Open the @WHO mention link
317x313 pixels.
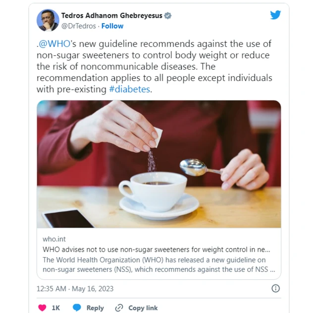(x=54, y=44)
